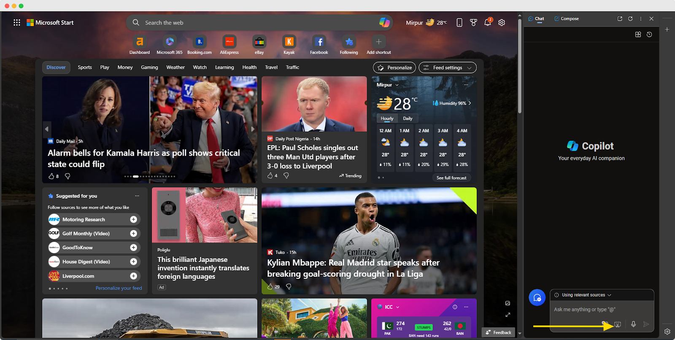Go to previous headline carousel slide

[x=47, y=129]
